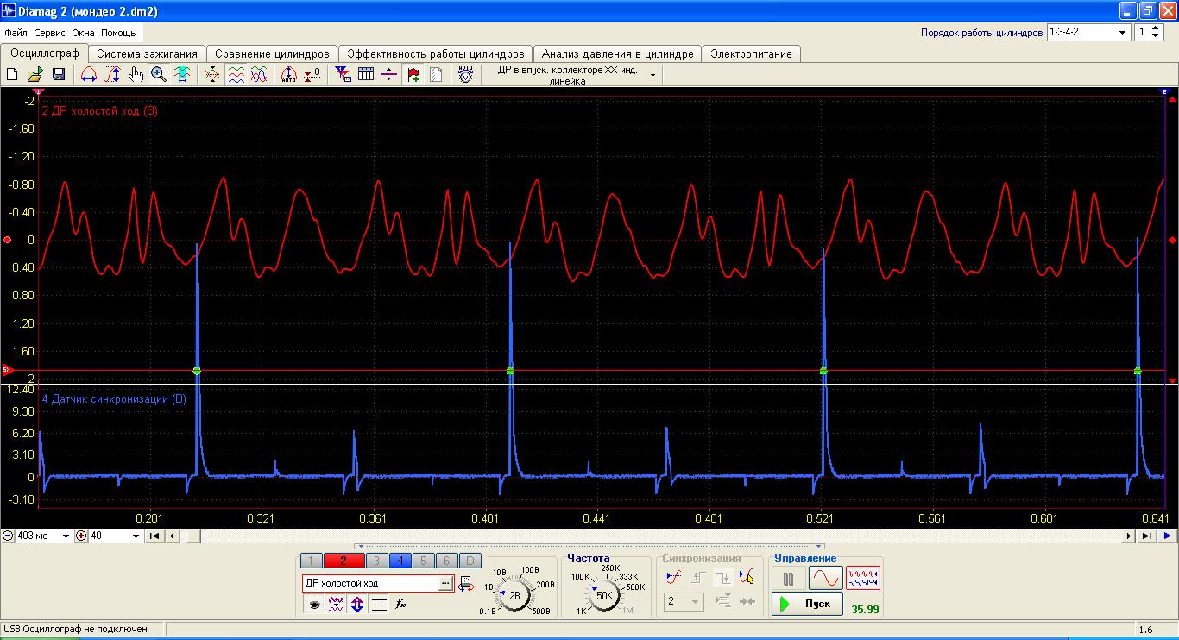Select the red sine wave mode button
Screen dimensions: 1179x640
click(826, 579)
